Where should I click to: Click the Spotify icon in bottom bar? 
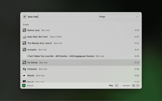tap(24, 86)
